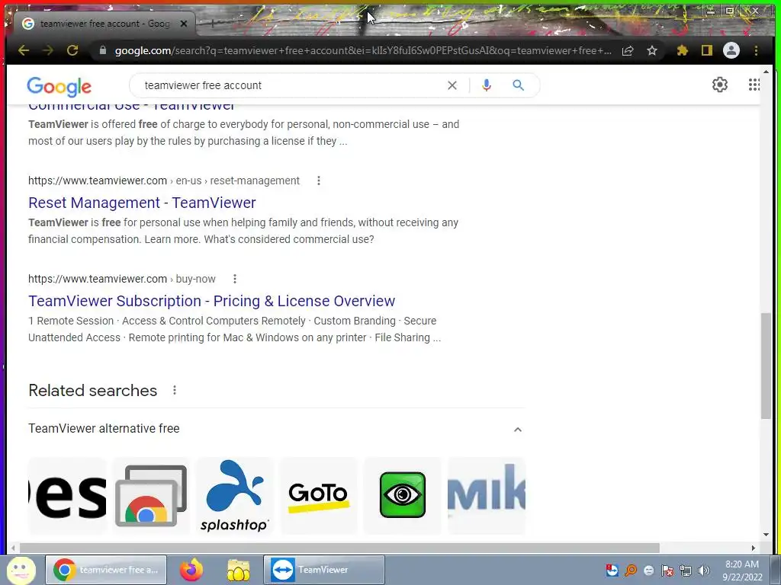The height and width of the screenshot is (585, 781).
Task: Click the orange magnifier tray icon
Action: click(631, 570)
